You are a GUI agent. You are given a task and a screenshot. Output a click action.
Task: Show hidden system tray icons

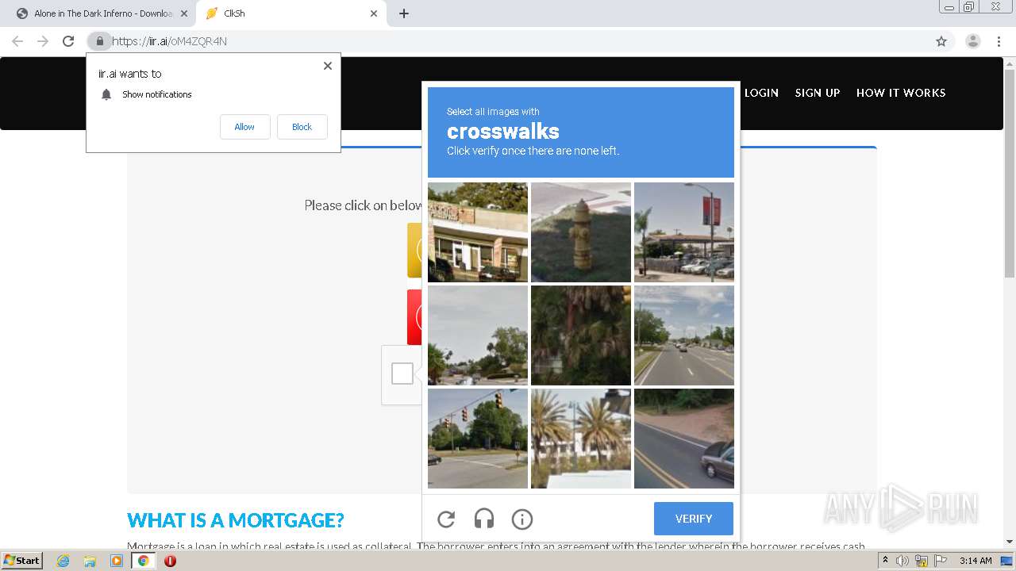(886, 561)
